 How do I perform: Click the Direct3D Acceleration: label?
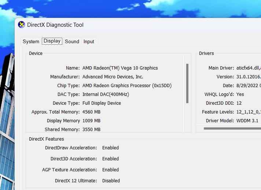click(x=74, y=159)
